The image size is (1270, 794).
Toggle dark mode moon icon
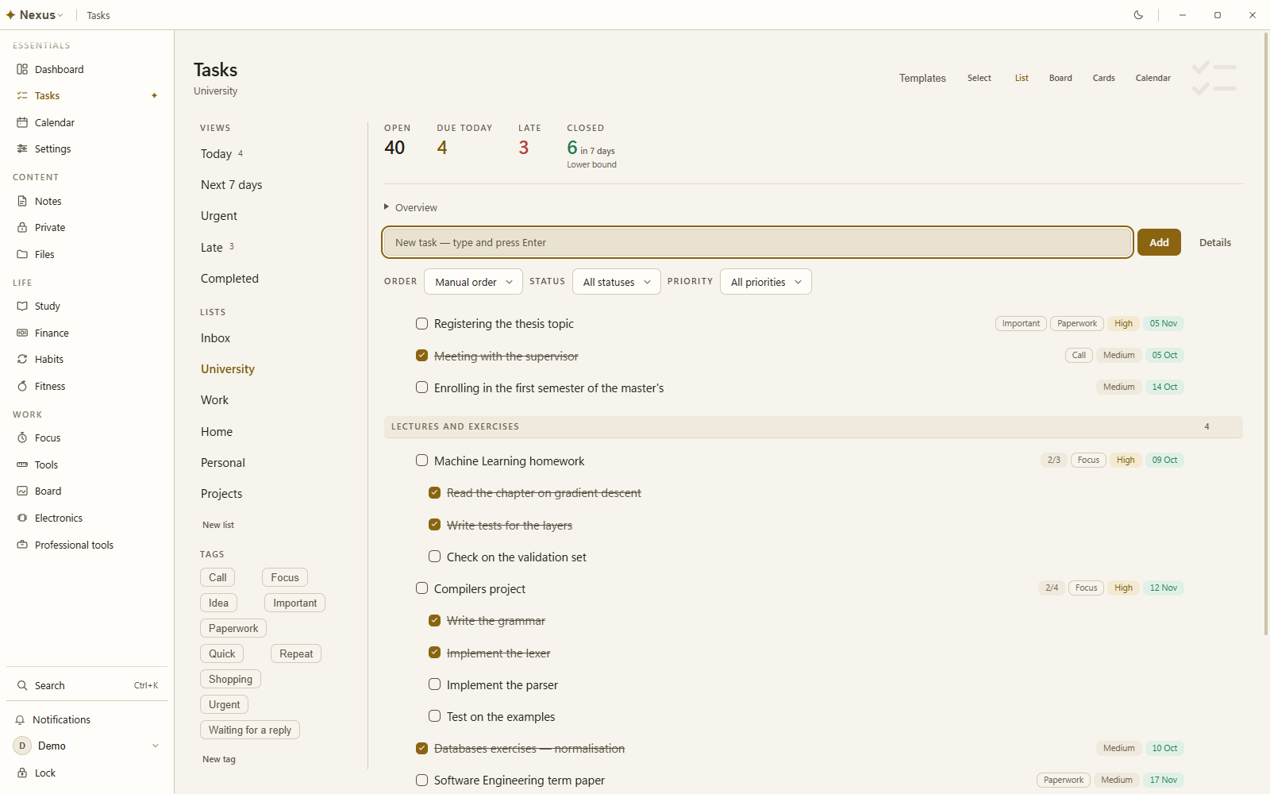point(1138,15)
